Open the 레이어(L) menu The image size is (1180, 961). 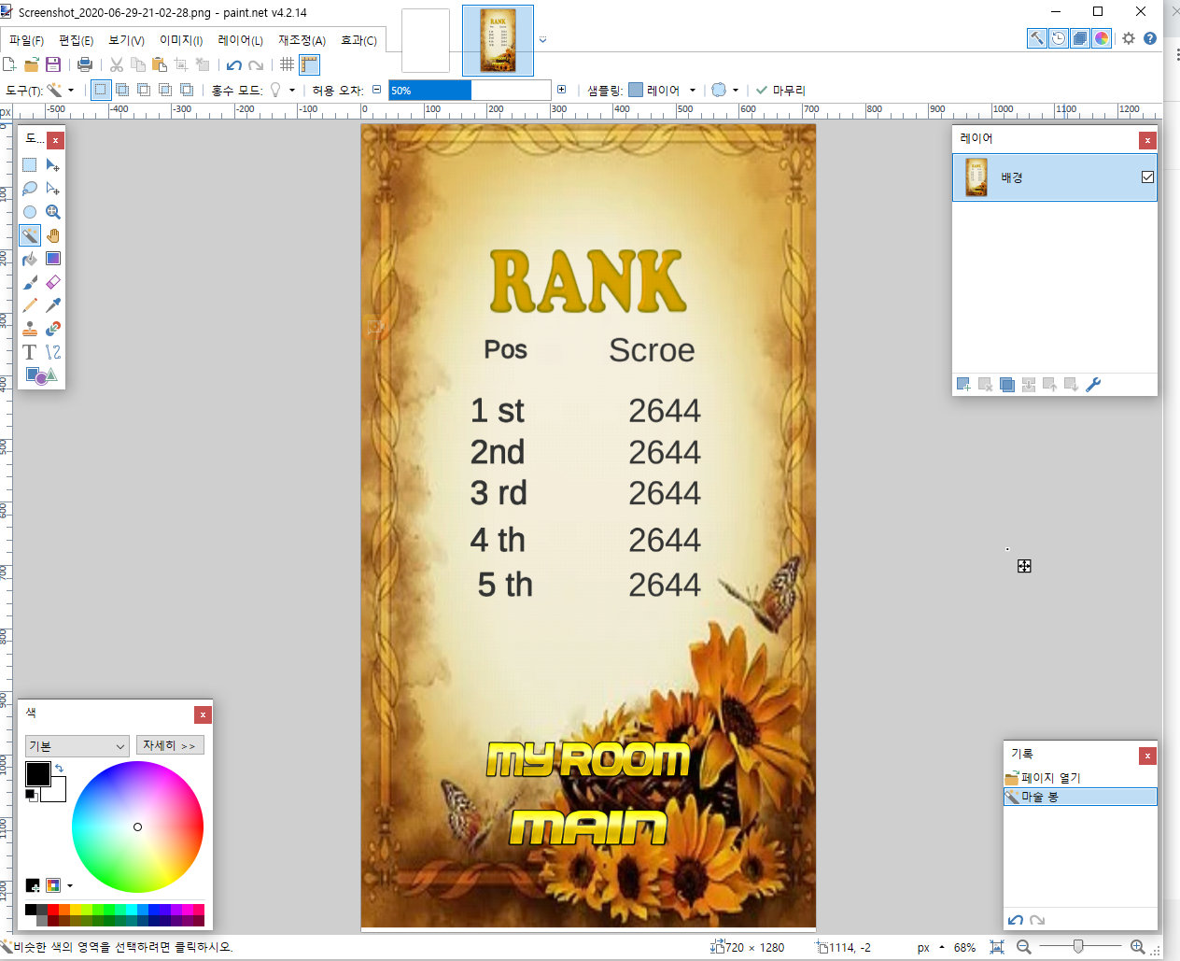[240, 40]
